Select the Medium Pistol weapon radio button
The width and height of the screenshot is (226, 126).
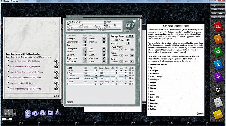(68, 78)
